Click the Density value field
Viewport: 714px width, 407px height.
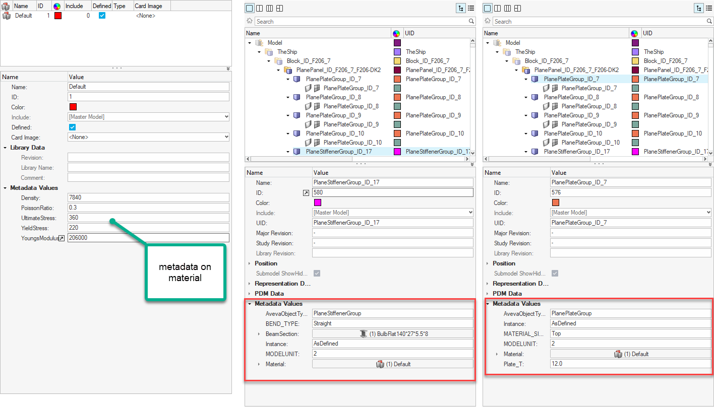149,197
